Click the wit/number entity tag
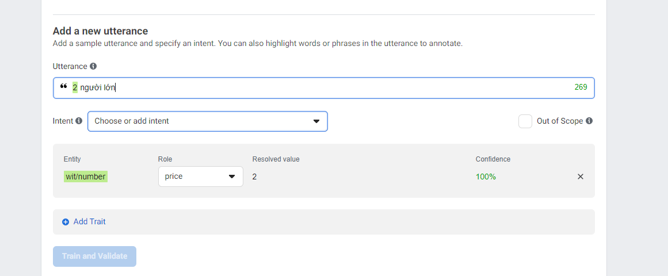 click(x=86, y=177)
